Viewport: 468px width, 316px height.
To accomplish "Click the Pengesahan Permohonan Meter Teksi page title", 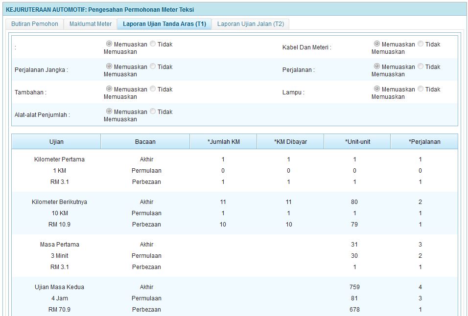I will click(141, 10).
